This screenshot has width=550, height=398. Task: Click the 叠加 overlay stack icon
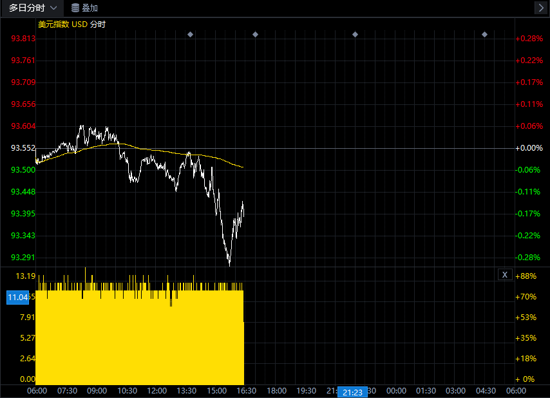pyautogui.click(x=76, y=8)
